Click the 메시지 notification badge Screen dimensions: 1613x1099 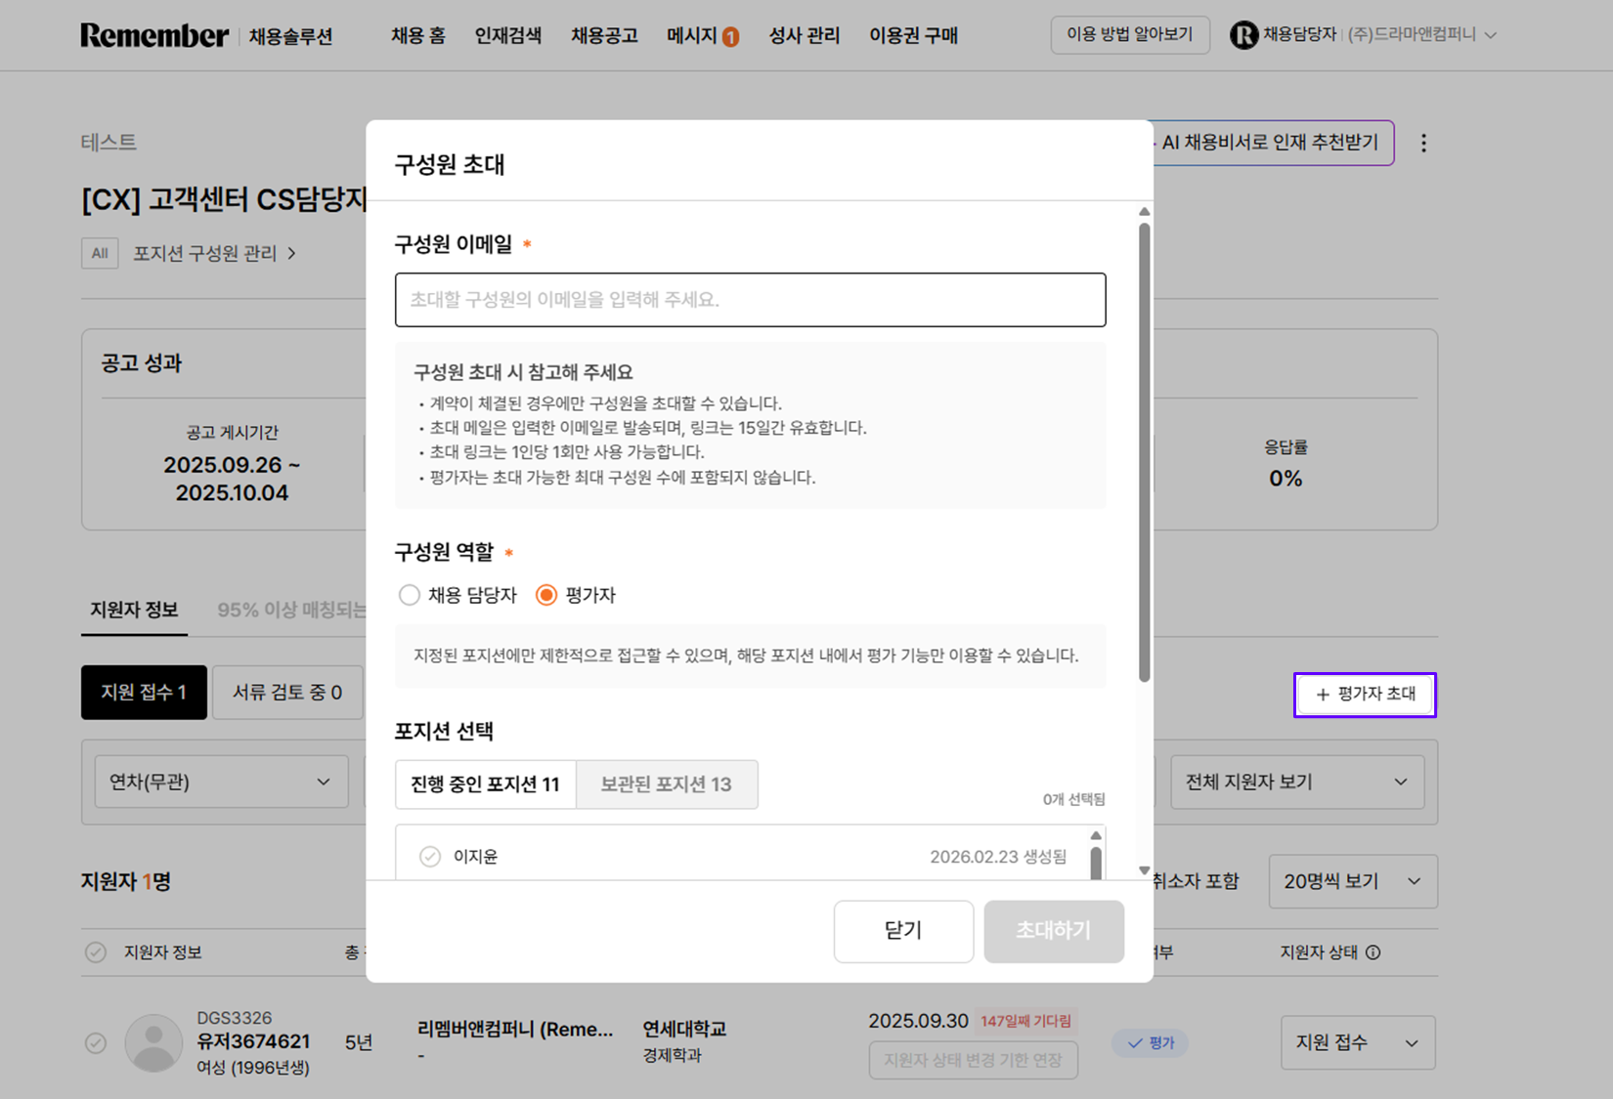[730, 37]
